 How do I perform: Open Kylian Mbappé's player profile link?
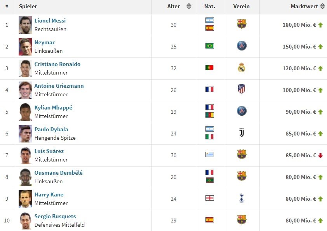[53, 108]
